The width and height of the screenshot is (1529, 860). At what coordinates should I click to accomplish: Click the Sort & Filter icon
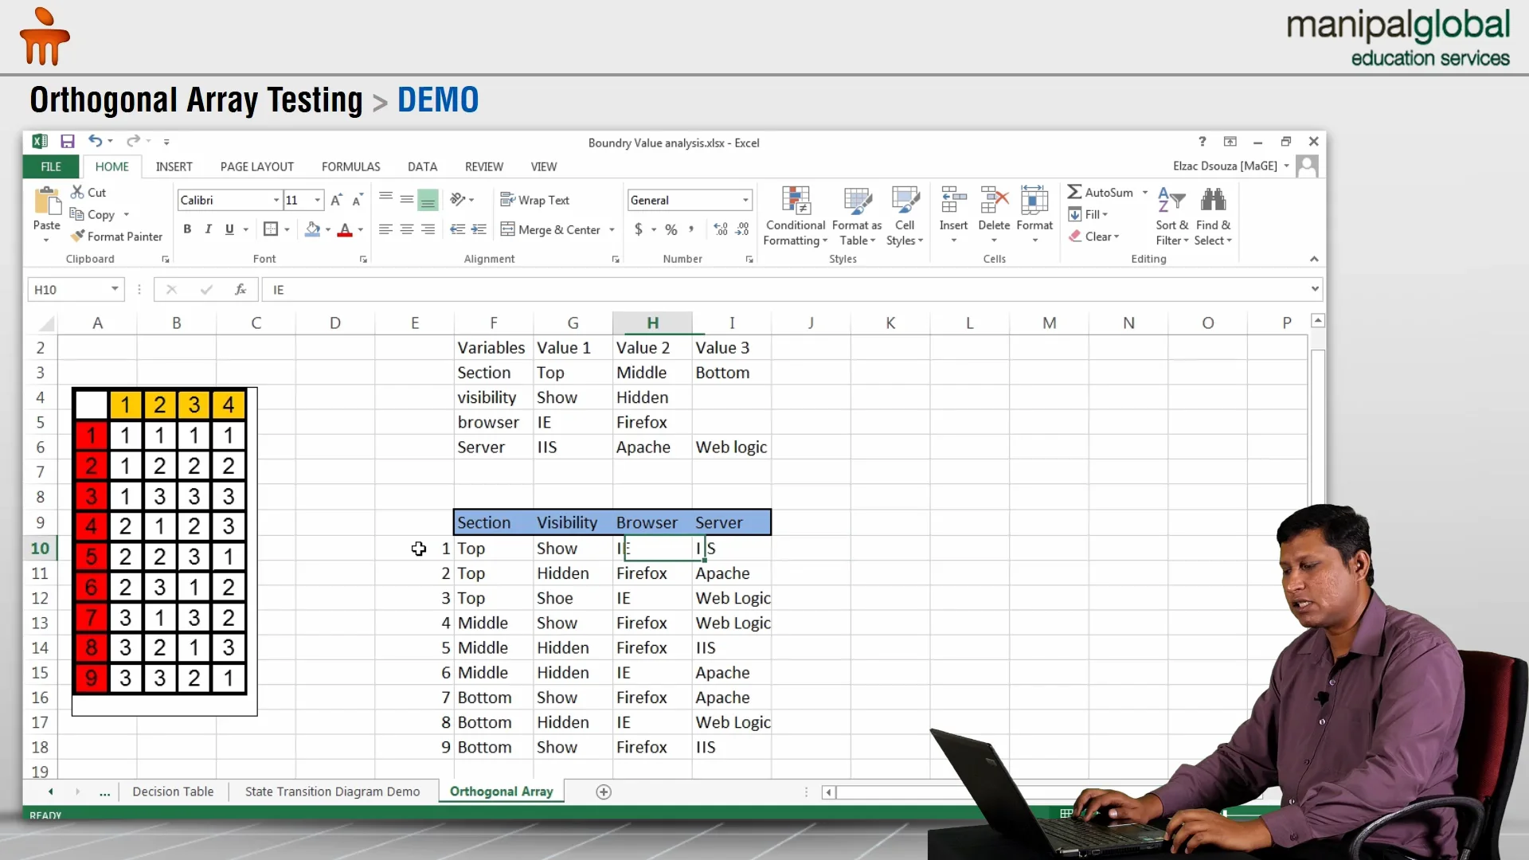click(x=1171, y=200)
